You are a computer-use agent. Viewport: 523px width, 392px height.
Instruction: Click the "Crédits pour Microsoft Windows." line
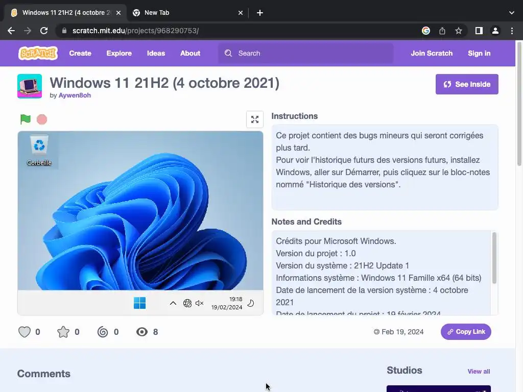click(336, 241)
